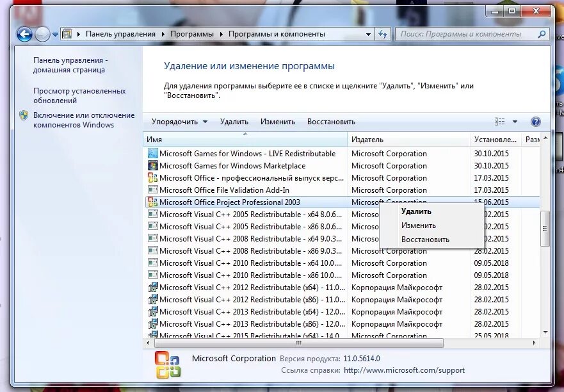The width and height of the screenshot is (564, 392).
Task: Click 'Корпорация Майкрософт' publisher of 2013 (x86) row
Action: pos(397,324)
